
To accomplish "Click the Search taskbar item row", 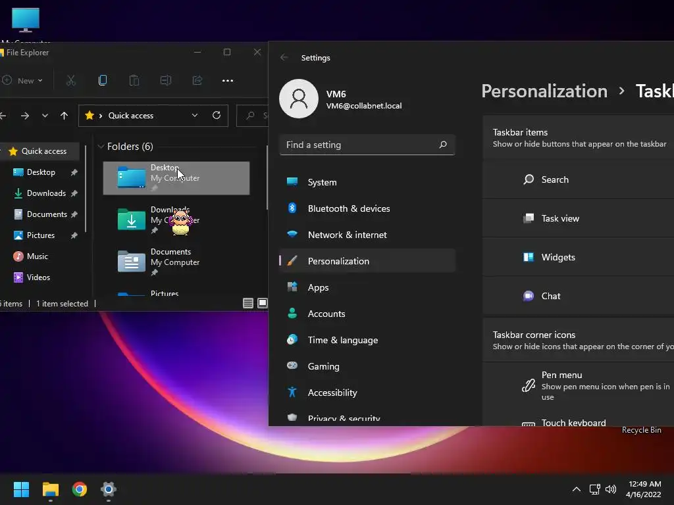I will click(579, 180).
